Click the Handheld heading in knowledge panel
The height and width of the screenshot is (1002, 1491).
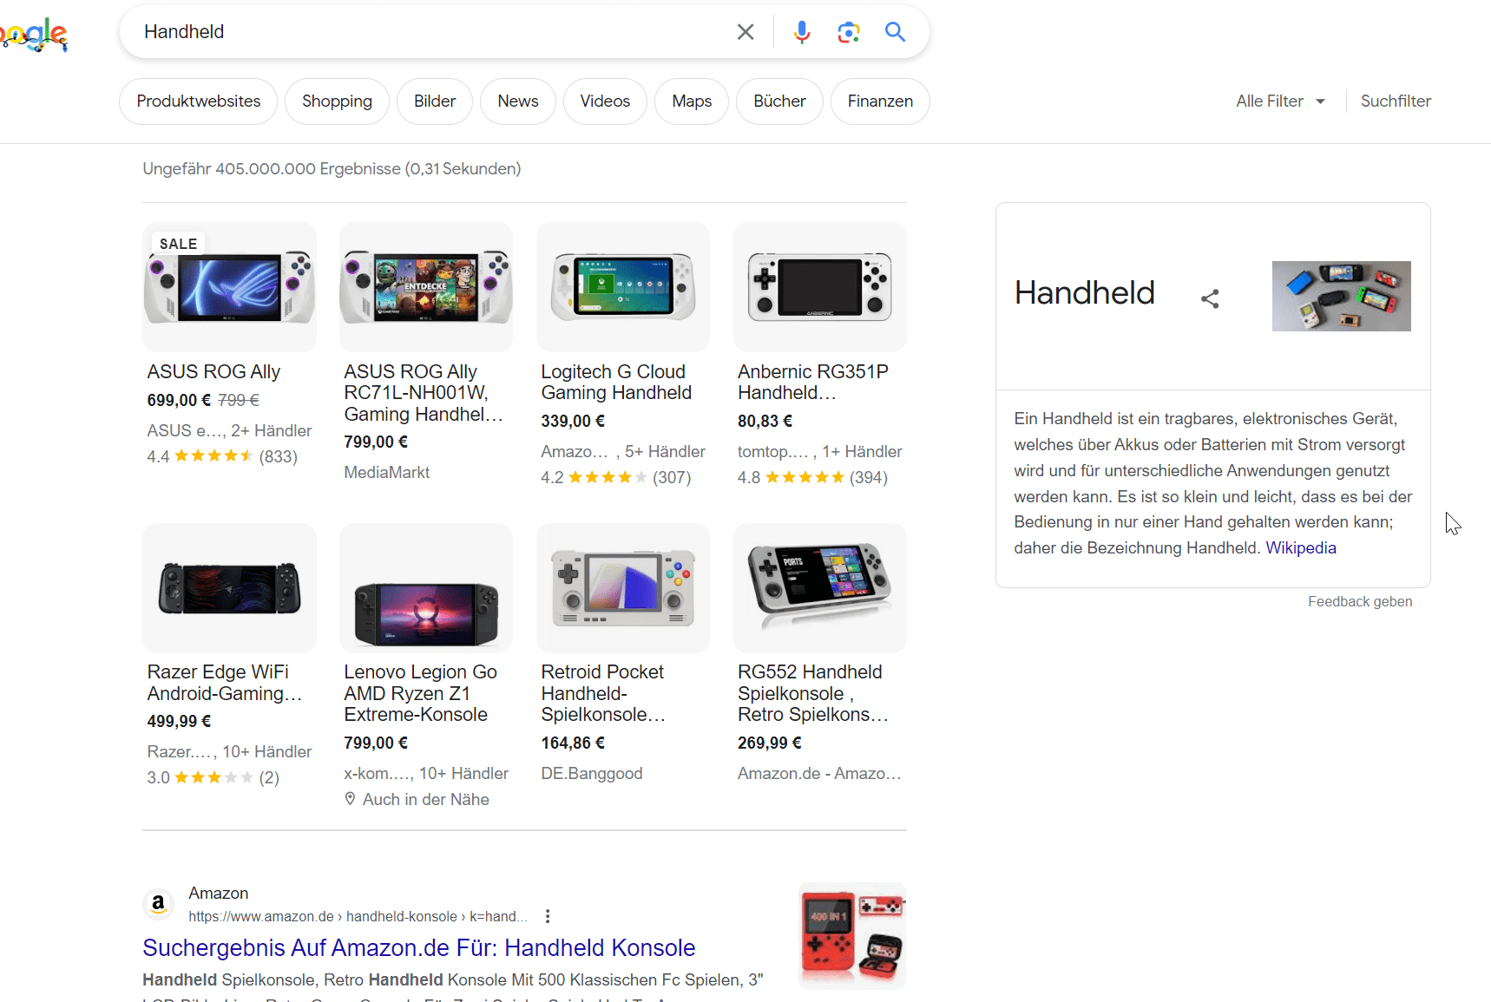(x=1085, y=293)
